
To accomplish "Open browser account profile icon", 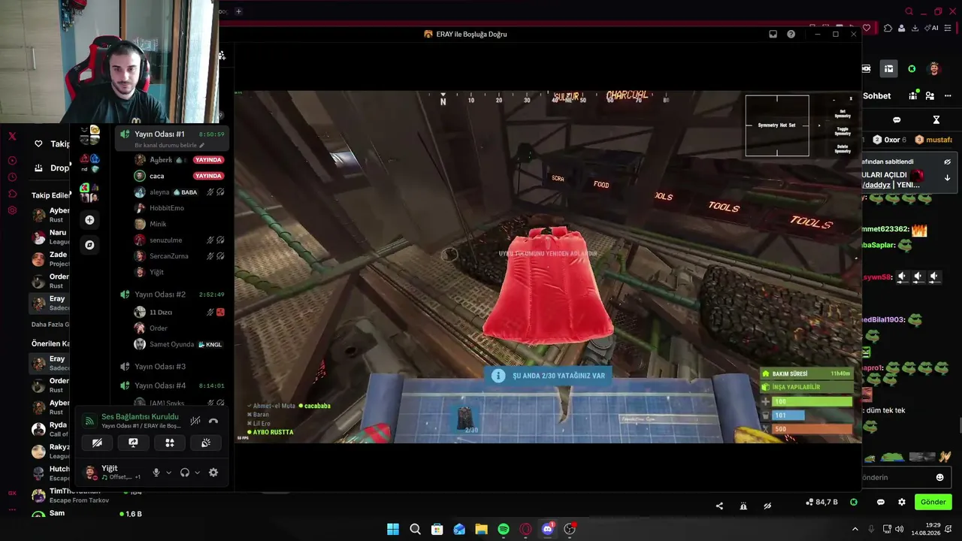I will 901,29.
